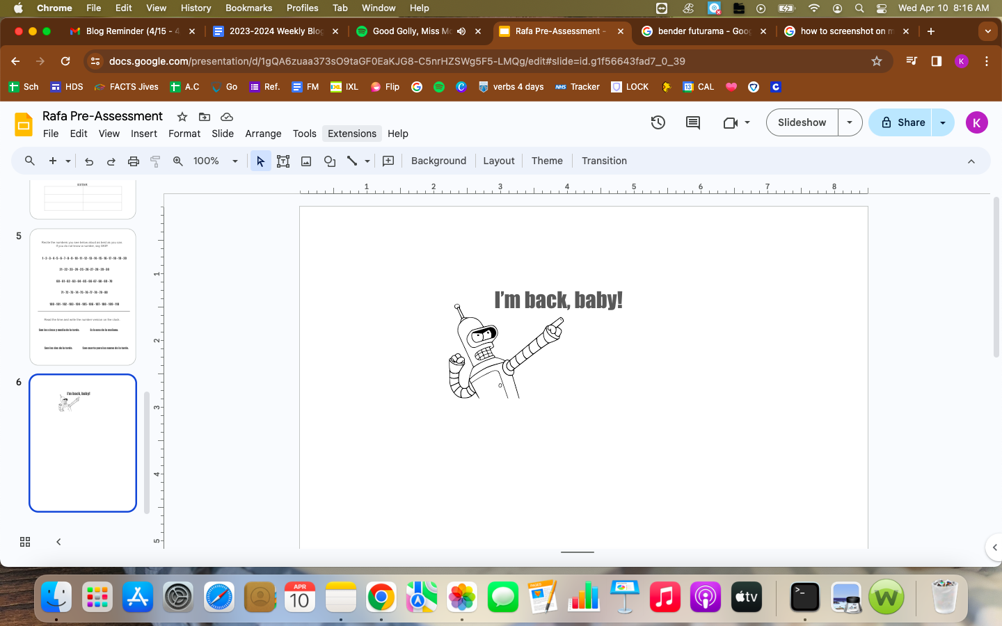Screen dimensions: 1002x626
Task: Move document to a folder
Action: tap(205, 116)
